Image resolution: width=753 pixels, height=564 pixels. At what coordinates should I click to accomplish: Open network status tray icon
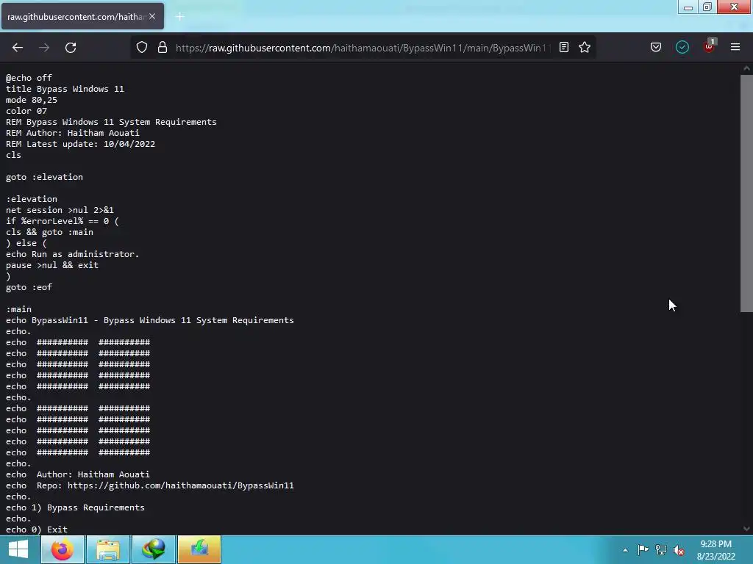pyautogui.click(x=661, y=550)
